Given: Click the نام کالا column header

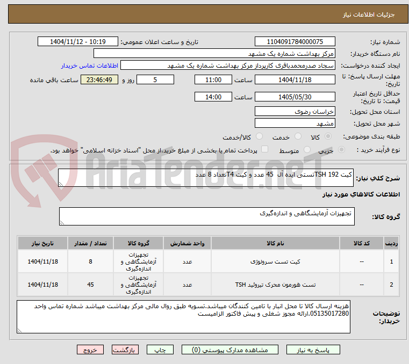Looking at the screenshot, I should coord(275,243).
